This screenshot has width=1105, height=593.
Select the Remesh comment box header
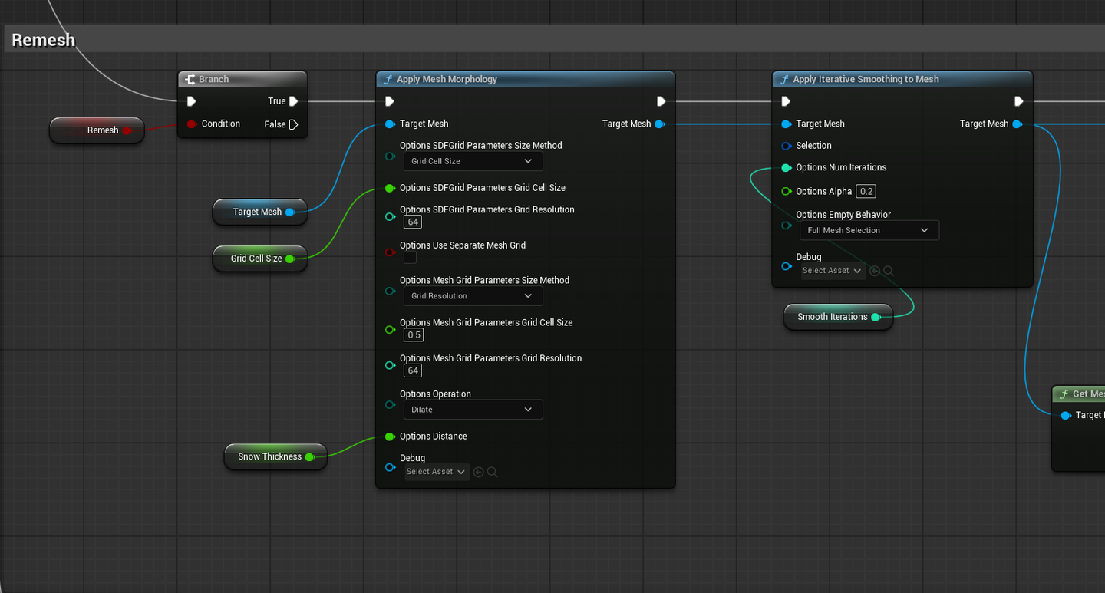[44, 40]
